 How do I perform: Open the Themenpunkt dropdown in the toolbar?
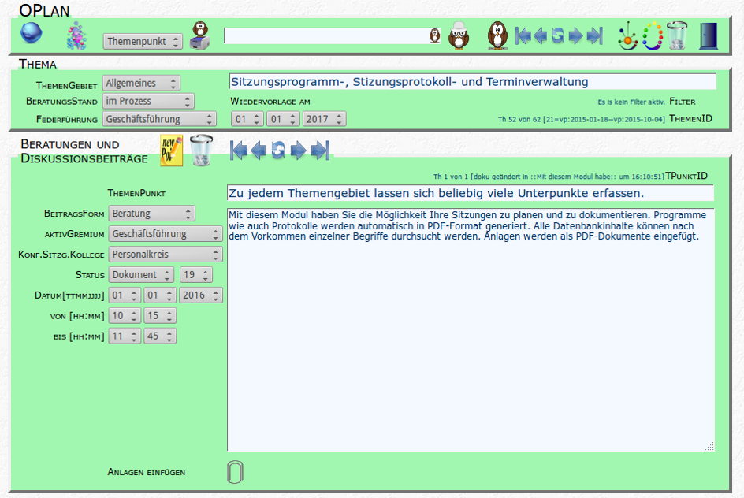(143, 41)
